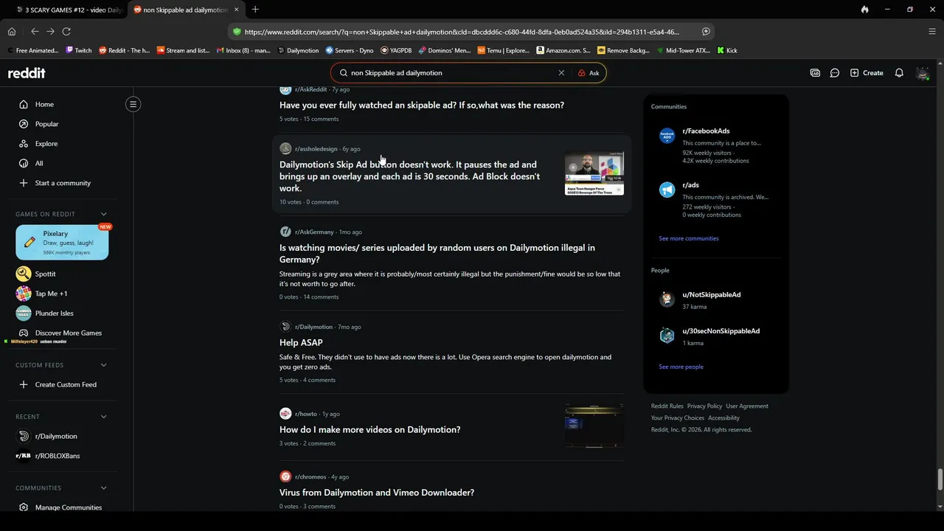Open the Twitch bookmark

[x=79, y=50]
